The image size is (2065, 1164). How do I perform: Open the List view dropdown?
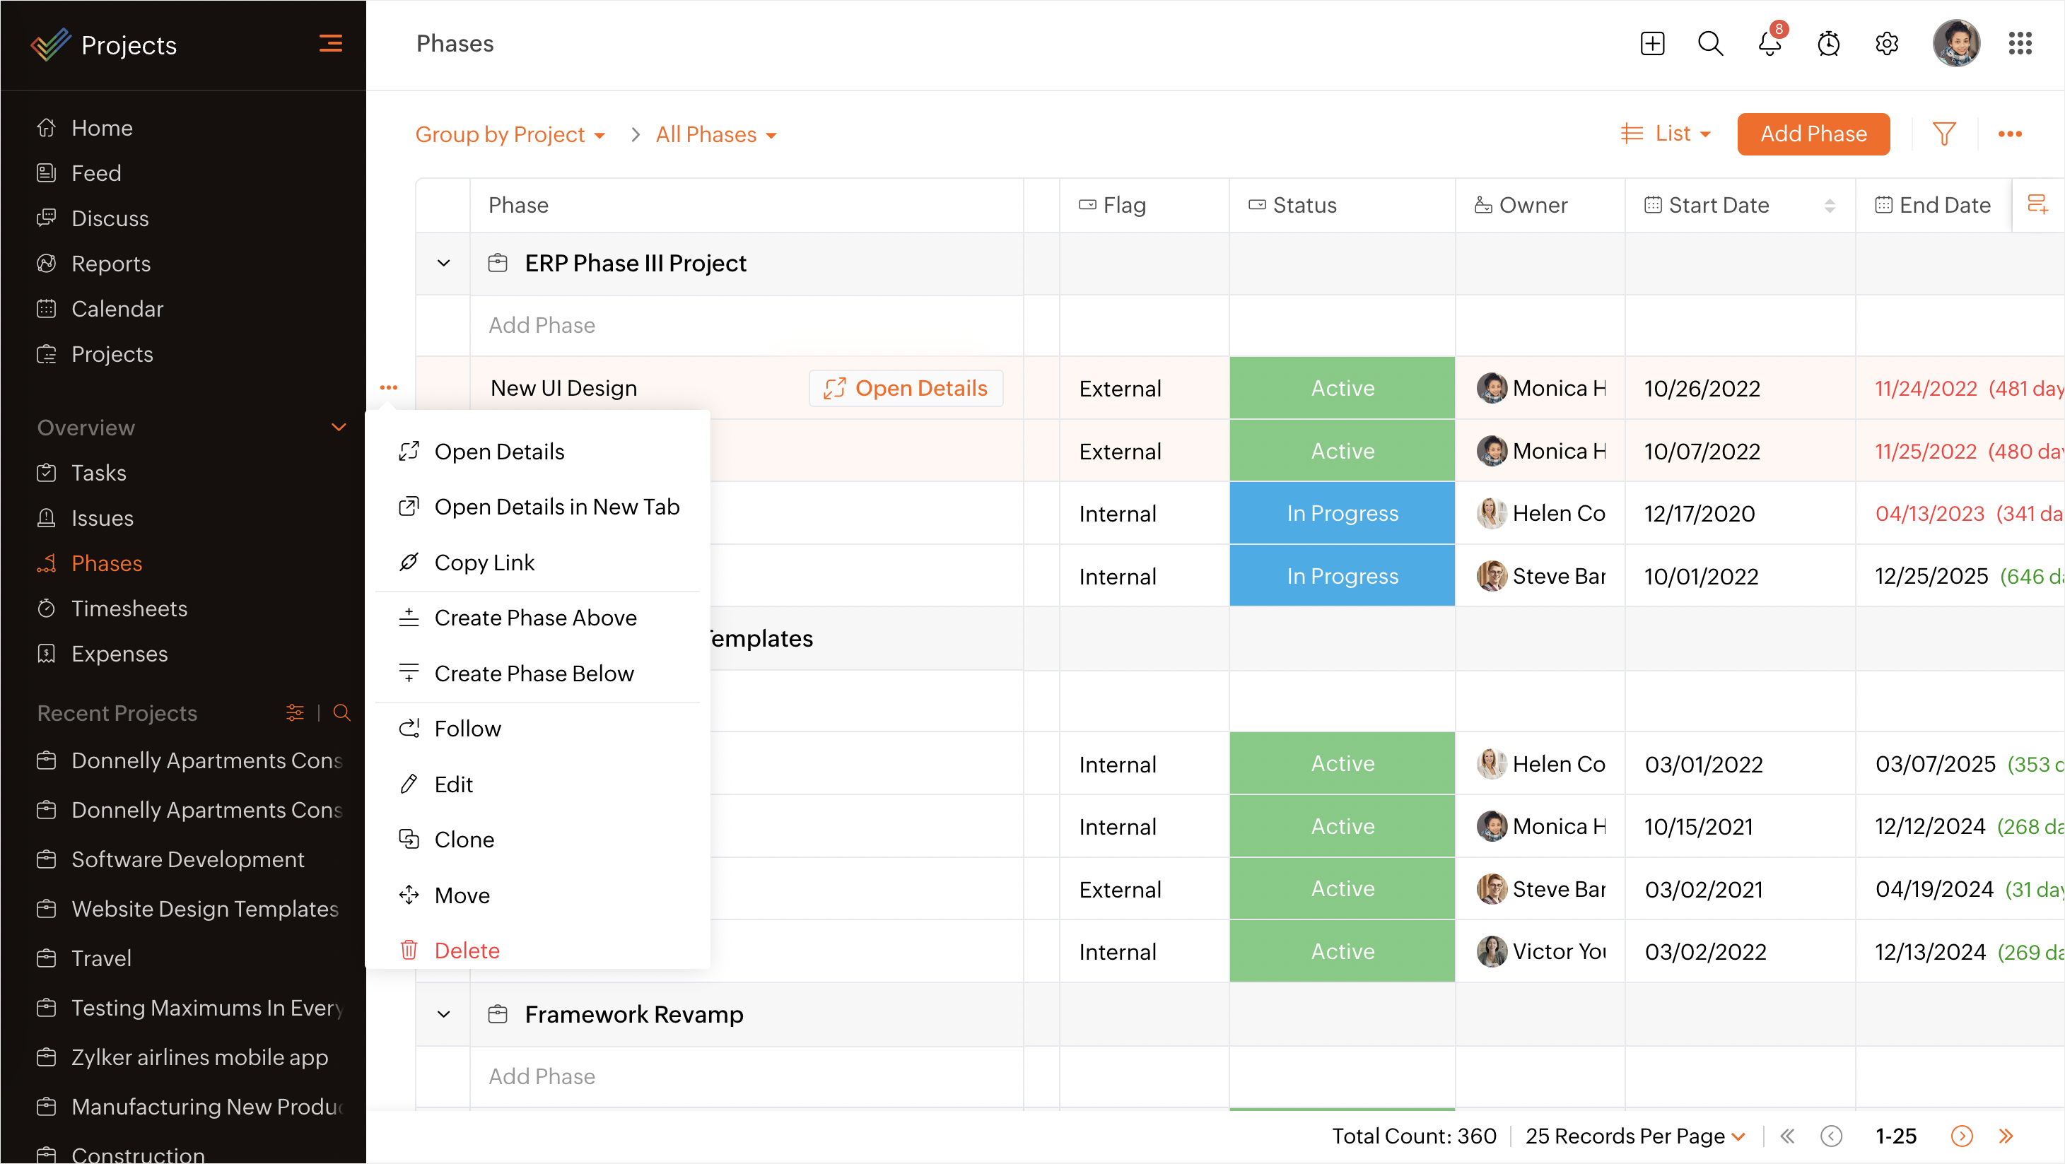click(1666, 134)
